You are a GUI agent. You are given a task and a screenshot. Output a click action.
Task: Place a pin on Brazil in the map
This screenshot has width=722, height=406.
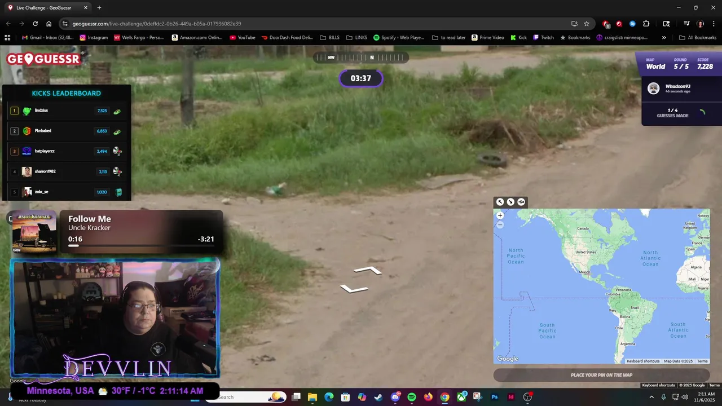(635, 308)
